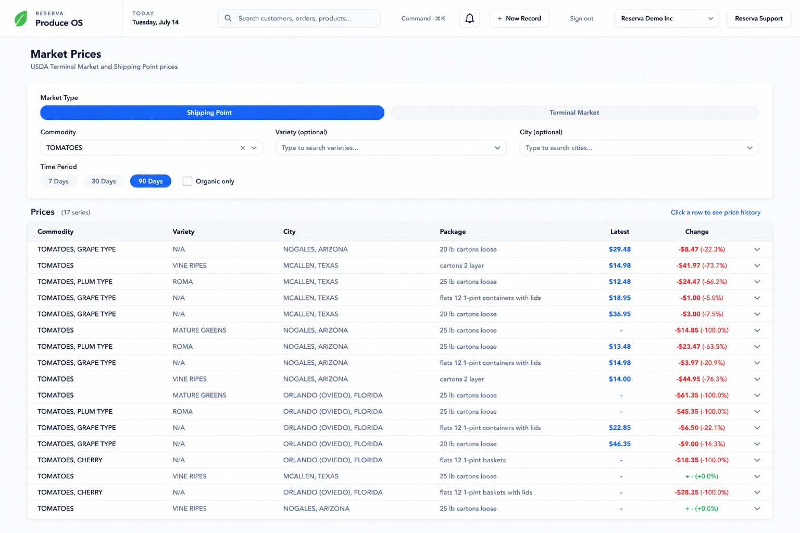
Task: Click the New Record button
Action: (519, 18)
